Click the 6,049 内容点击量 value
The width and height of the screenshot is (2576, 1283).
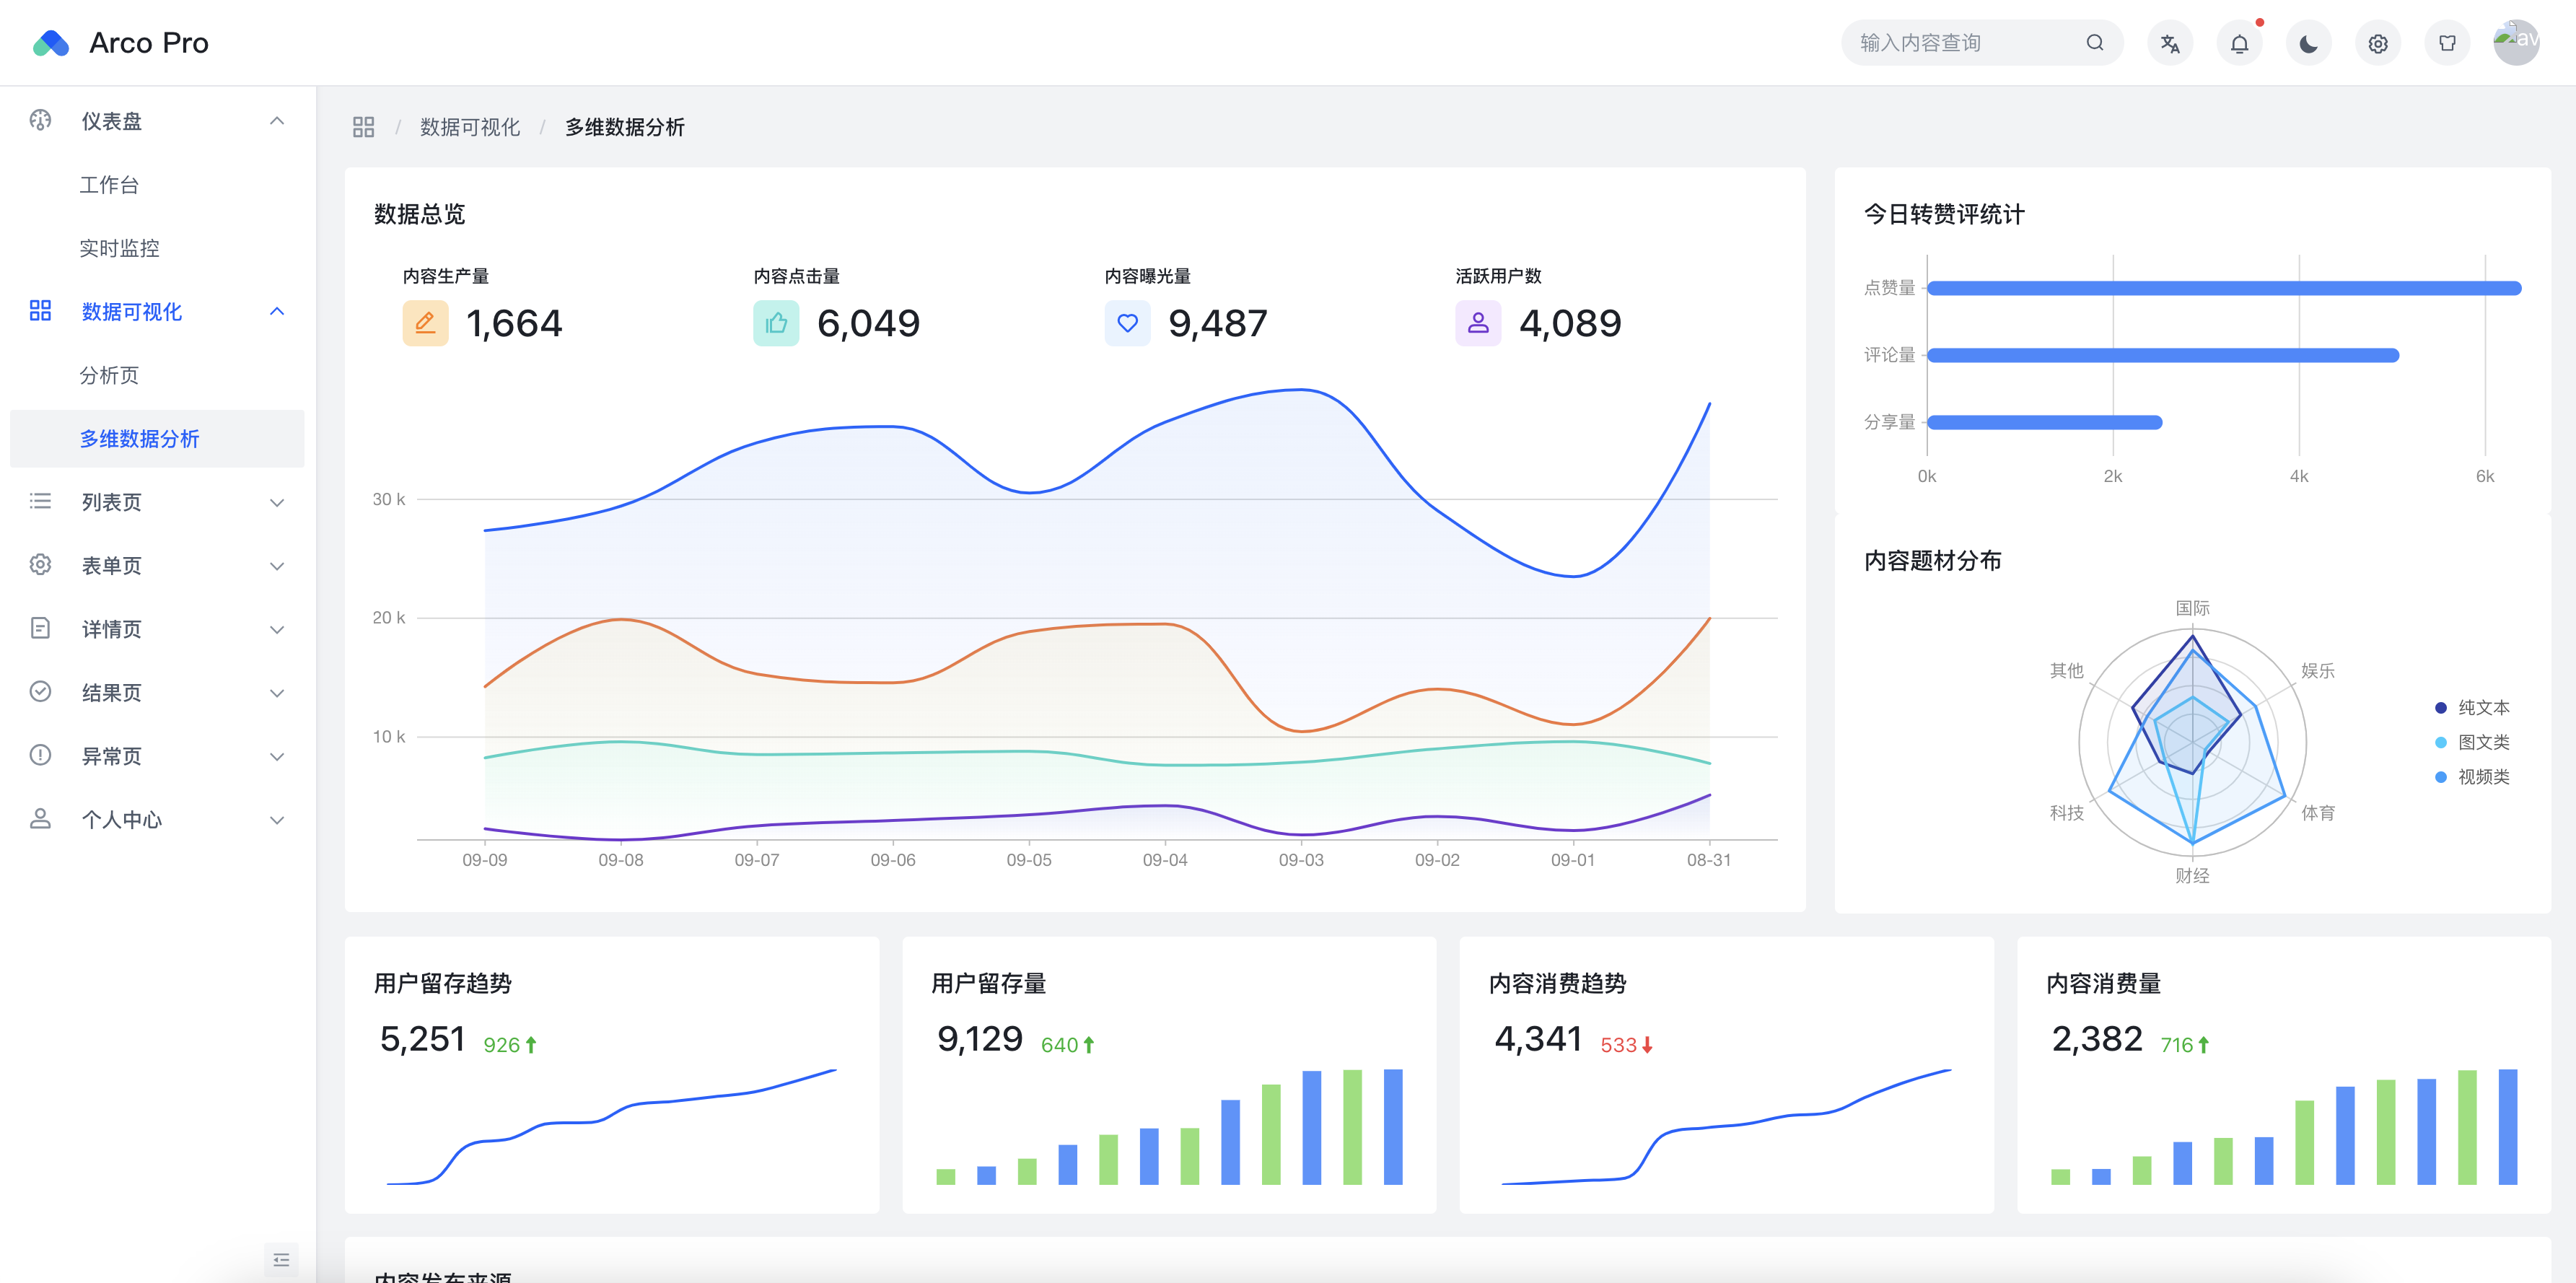pos(868,323)
